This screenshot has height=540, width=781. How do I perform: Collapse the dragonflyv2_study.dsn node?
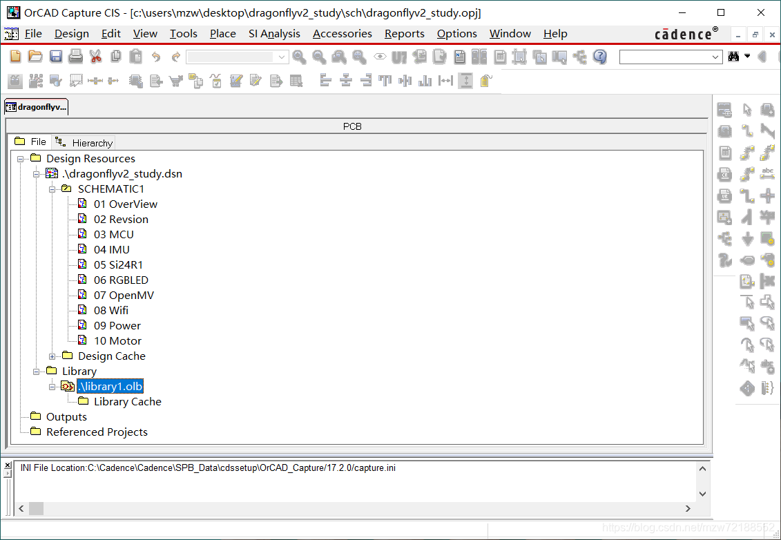37,174
